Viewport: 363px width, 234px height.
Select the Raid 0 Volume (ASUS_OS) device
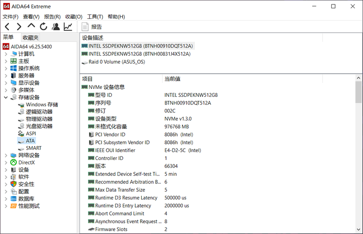pos(116,62)
